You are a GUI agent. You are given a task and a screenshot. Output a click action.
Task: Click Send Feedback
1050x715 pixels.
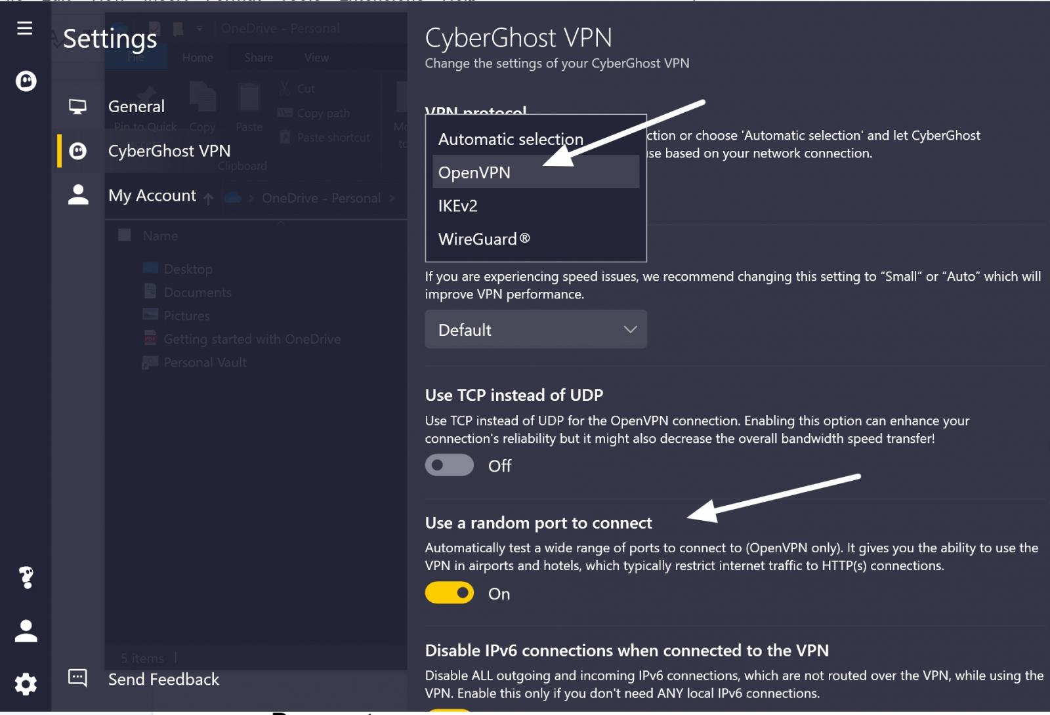tap(163, 679)
